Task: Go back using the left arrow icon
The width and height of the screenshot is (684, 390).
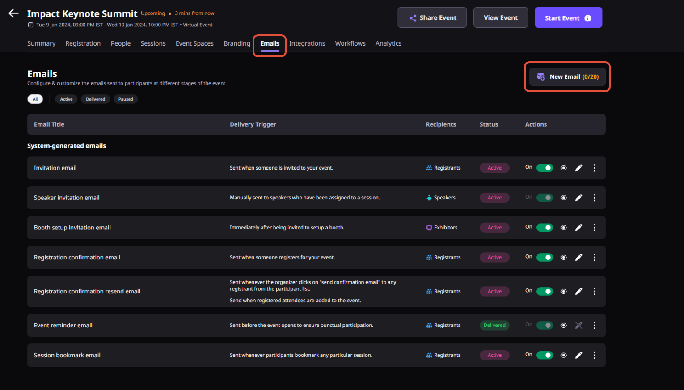Action: click(x=13, y=13)
